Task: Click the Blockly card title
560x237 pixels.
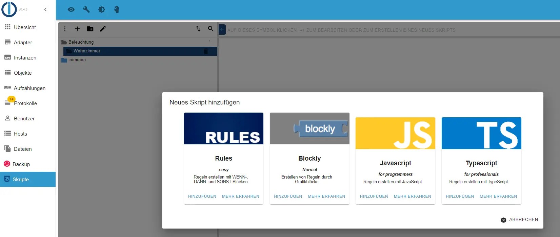Action: point(309,158)
